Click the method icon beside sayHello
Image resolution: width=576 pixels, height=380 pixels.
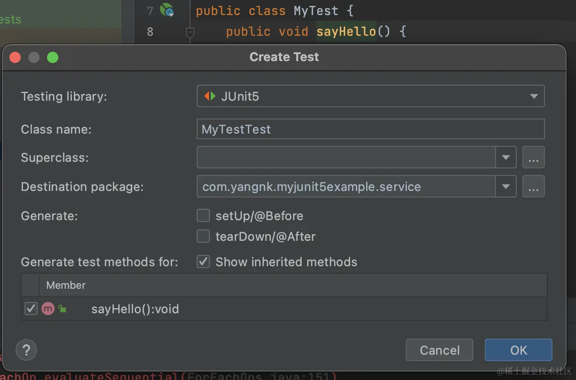tap(48, 309)
